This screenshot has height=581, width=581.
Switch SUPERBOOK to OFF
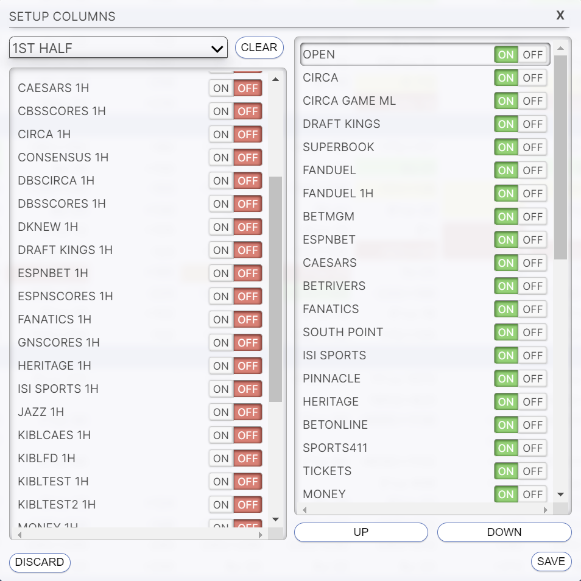532,147
